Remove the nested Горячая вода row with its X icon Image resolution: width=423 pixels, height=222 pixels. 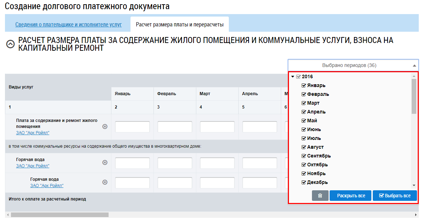click(x=105, y=182)
